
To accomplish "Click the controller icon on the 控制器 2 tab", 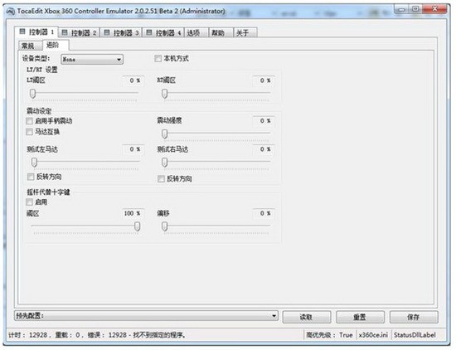I will pos(65,32).
